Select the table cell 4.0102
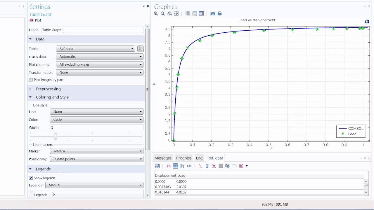Image resolution: width=374 pixels, height=210 pixels. pyautogui.click(x=181, y=192)
